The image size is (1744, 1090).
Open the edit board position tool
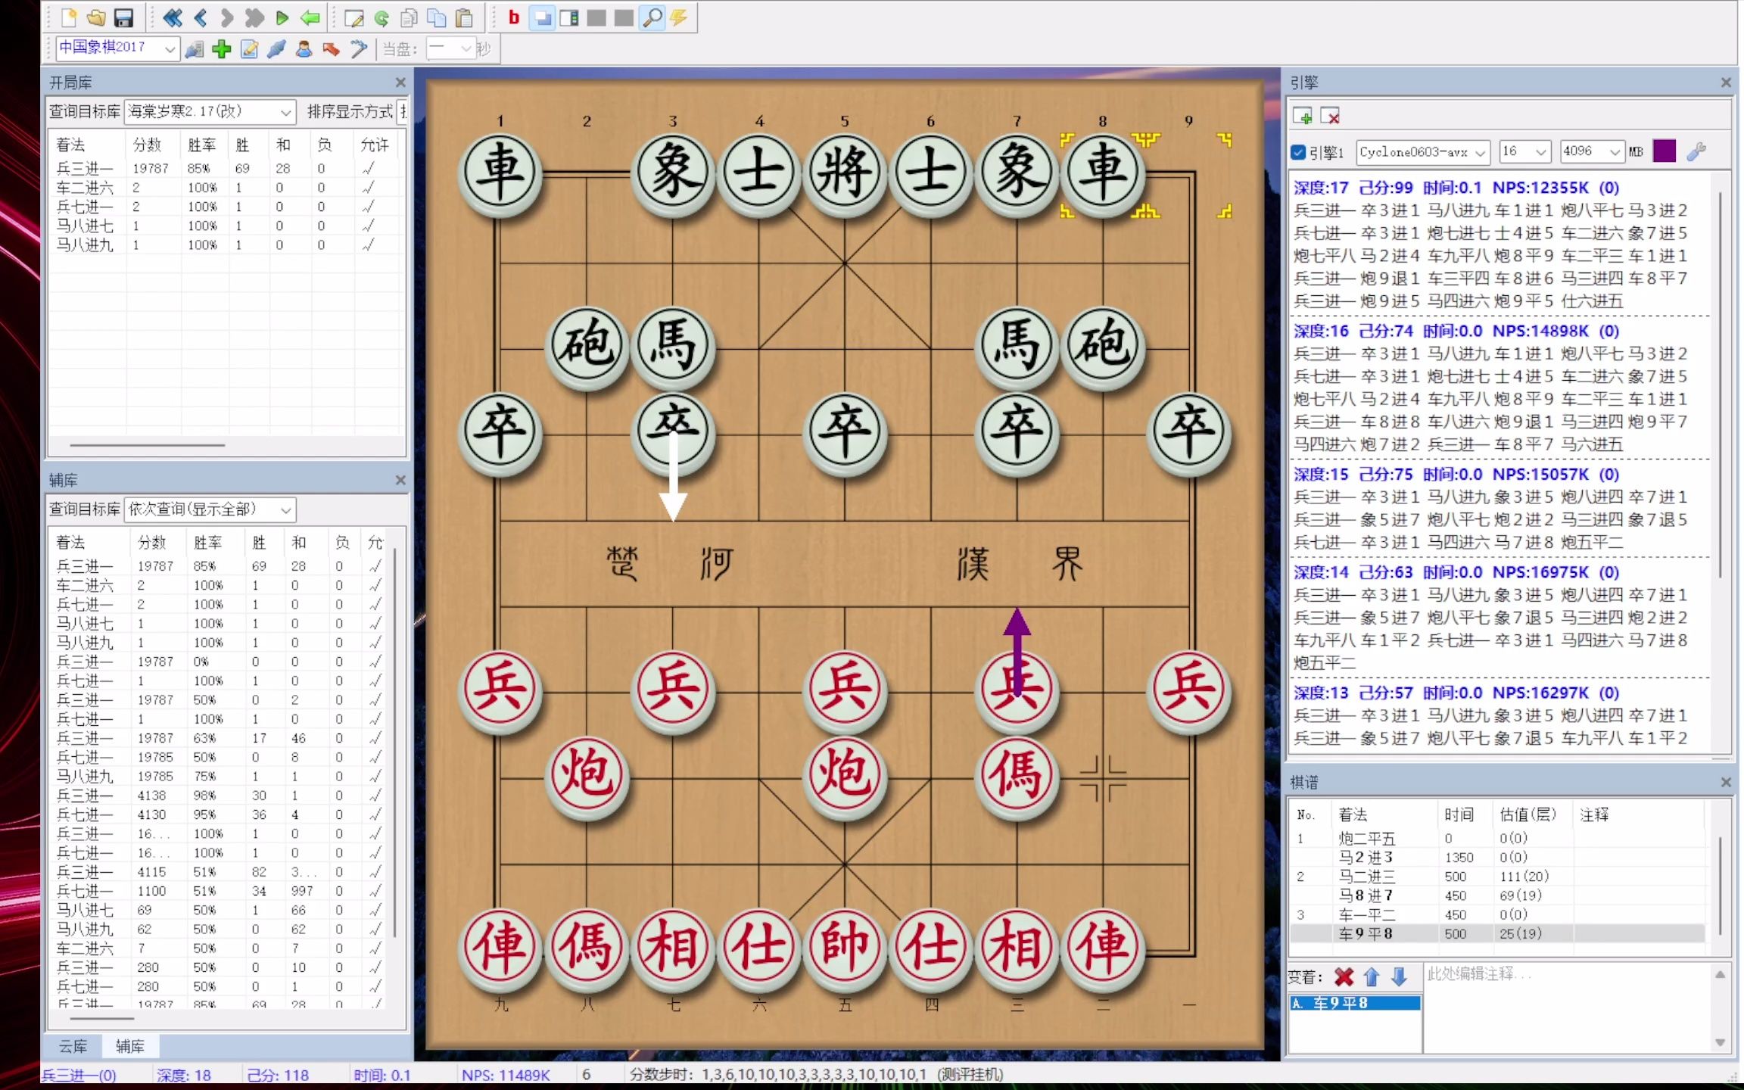tap(353, 17)
